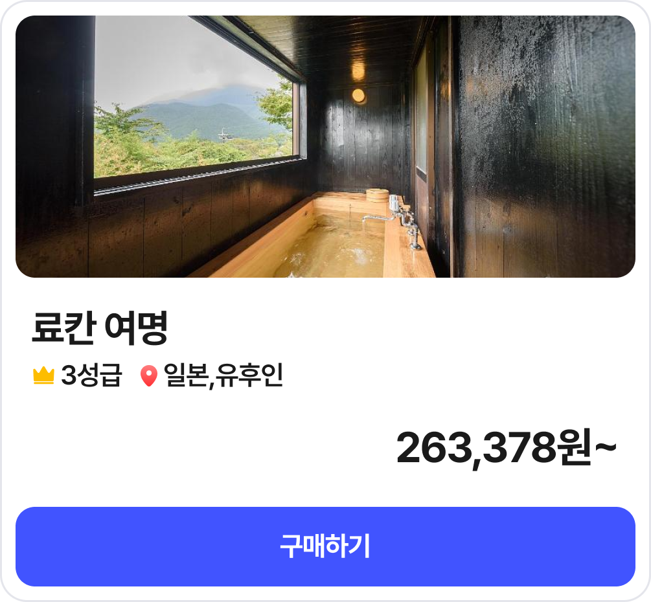Screen dimensions: 651x602
Task: Select the word 여명 in the title
Action: click(137, 328)
